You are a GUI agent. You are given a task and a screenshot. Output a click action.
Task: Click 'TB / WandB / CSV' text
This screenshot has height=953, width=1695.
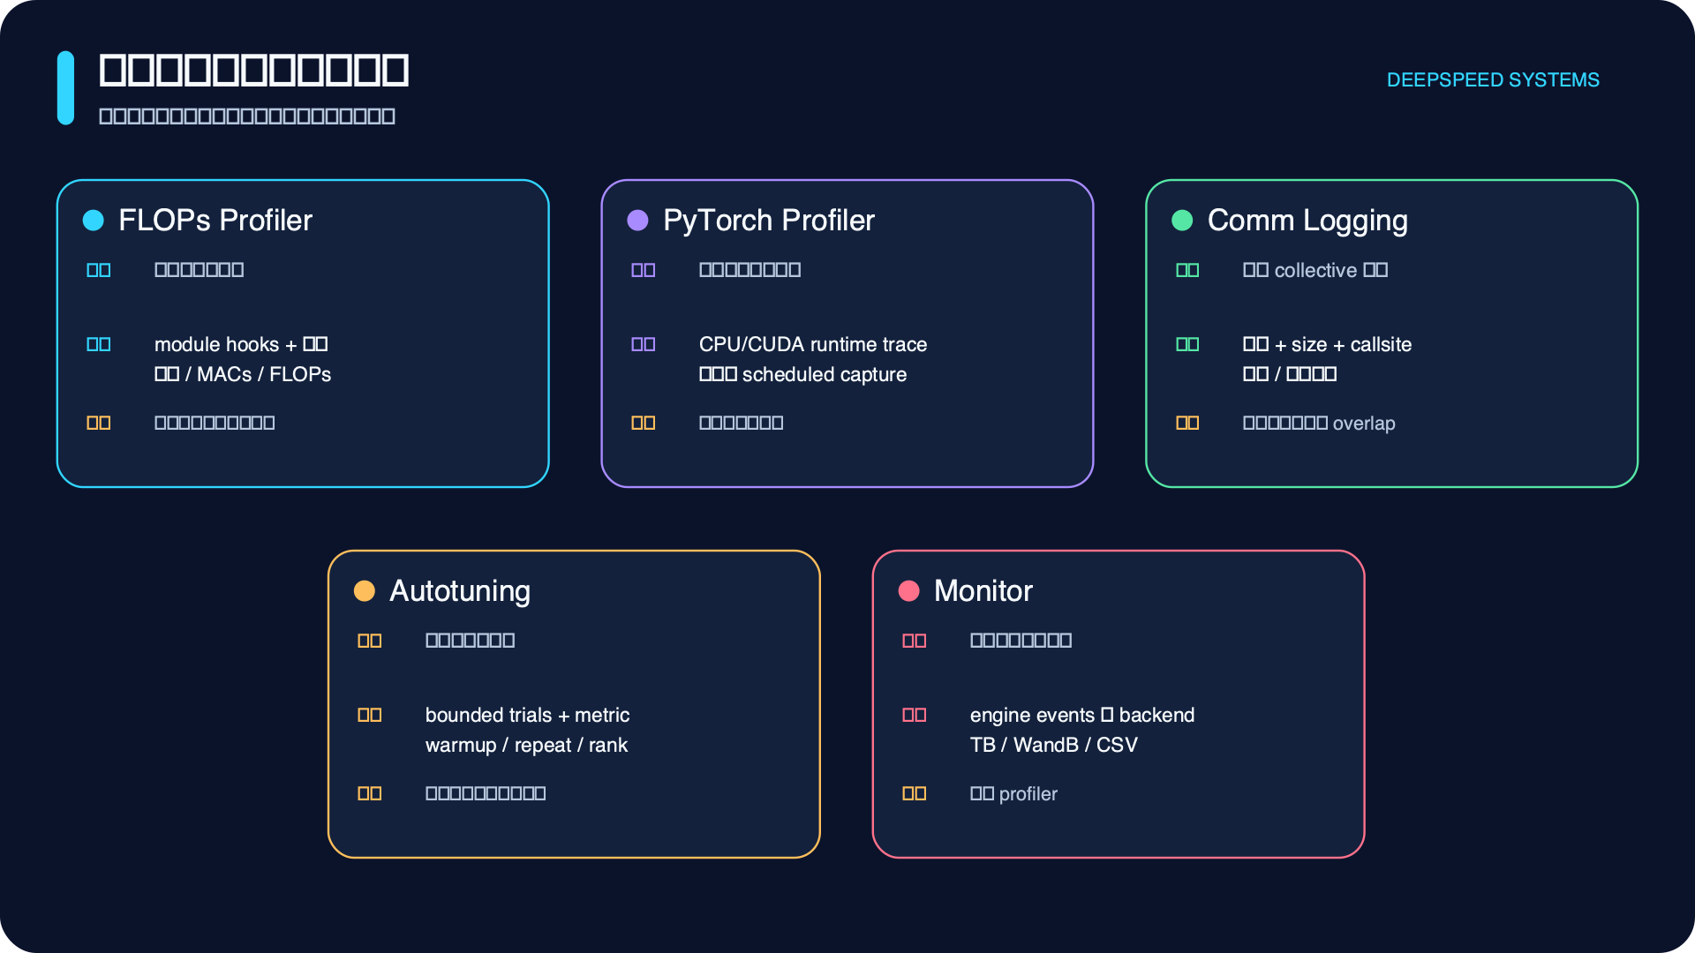pyautogui.click(x=1053, y=745)
